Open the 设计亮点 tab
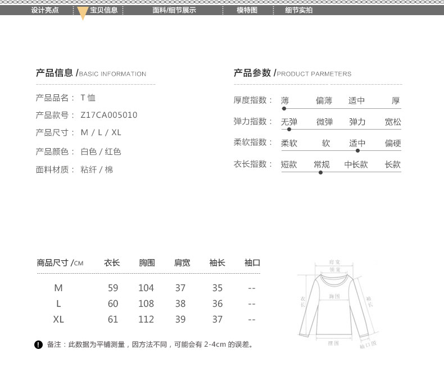 coord(44,10)
